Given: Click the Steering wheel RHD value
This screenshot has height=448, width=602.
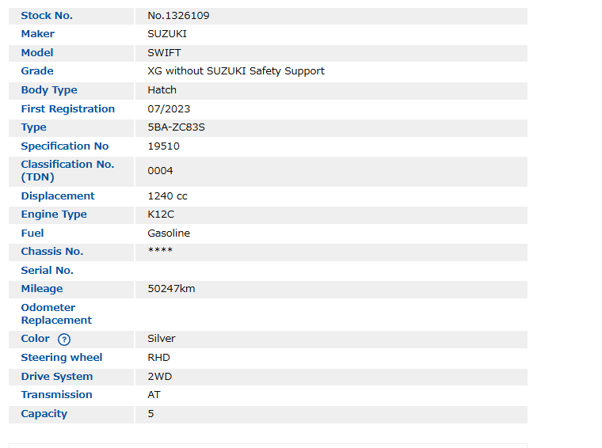Looking at the screenshot, I should point(158,358).
